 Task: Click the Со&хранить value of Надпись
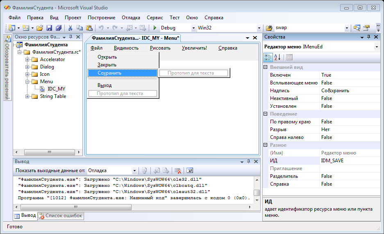pos(350,91)
